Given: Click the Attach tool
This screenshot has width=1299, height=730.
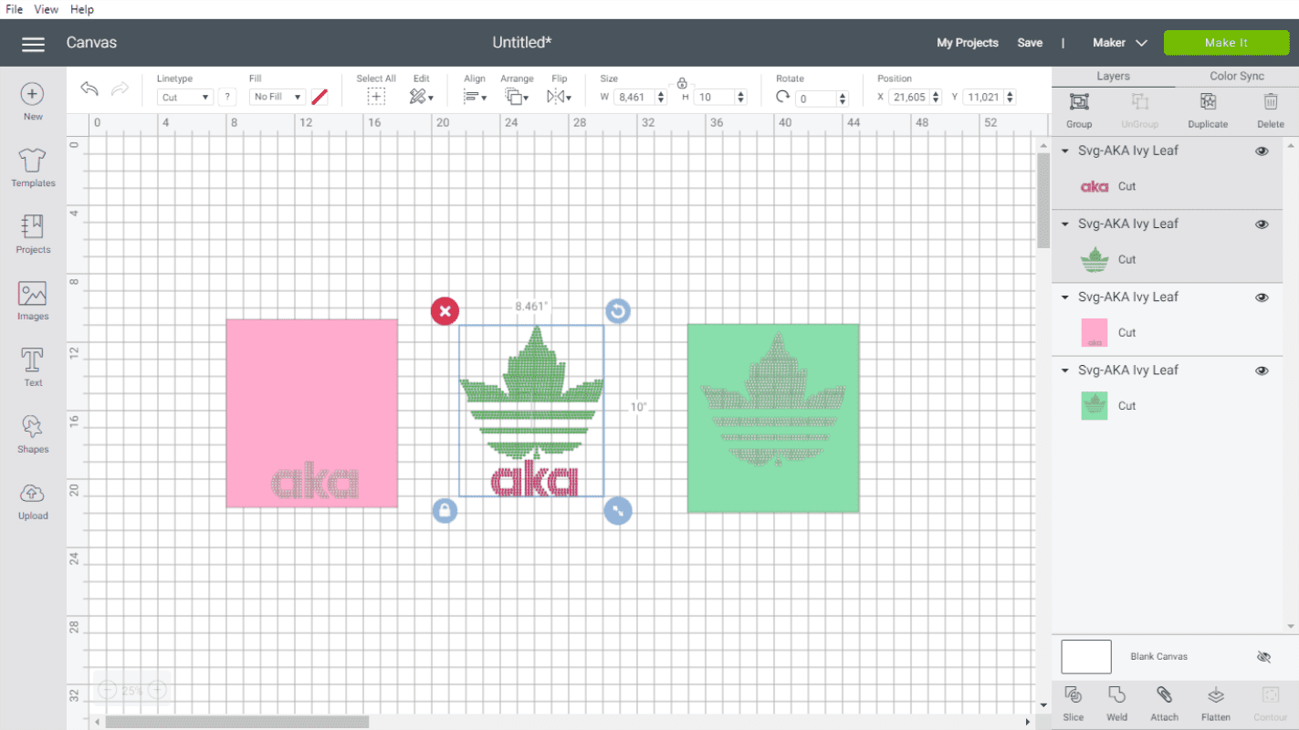Looking at the screenshot, I should click(1164, 704).
